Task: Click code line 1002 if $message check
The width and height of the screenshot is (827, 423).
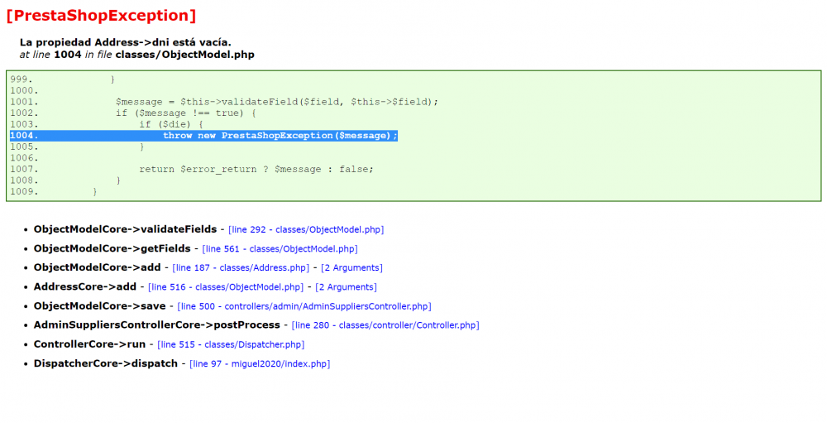Action: pos(186,113)
